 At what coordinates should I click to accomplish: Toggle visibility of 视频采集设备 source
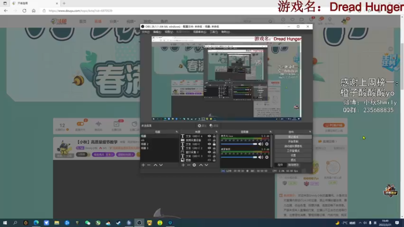click(x=209, y=140)
